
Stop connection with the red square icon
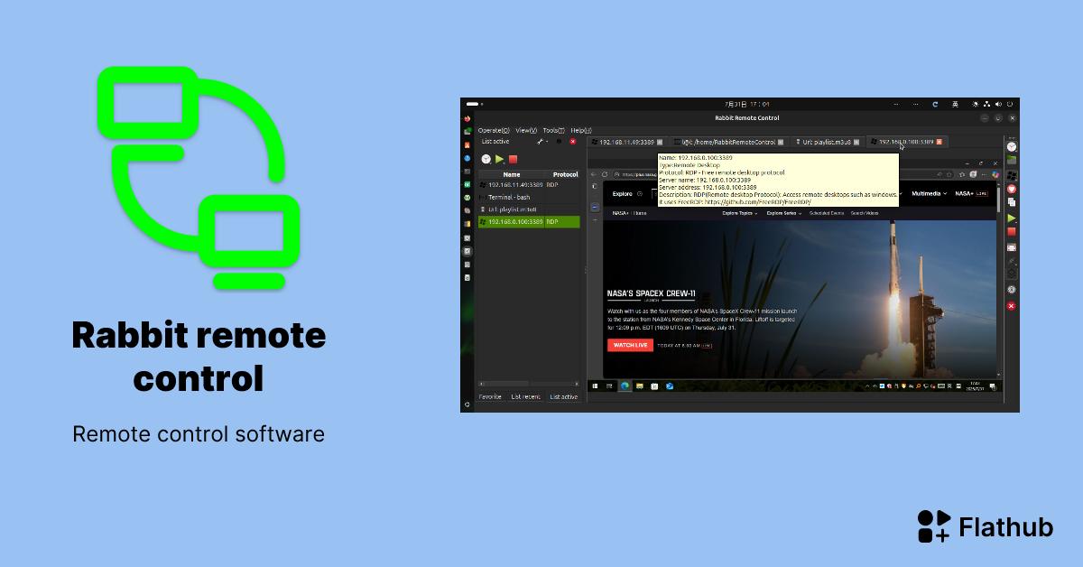(x=513, y=159)
